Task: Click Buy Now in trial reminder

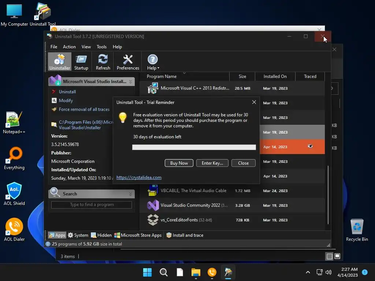Action: click(179, 163)
